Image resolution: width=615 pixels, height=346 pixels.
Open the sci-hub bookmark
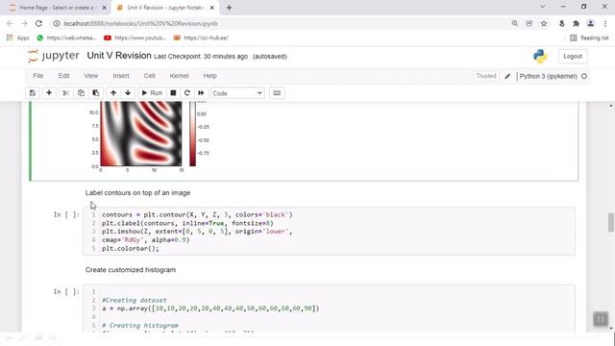[x=201, y=37]
